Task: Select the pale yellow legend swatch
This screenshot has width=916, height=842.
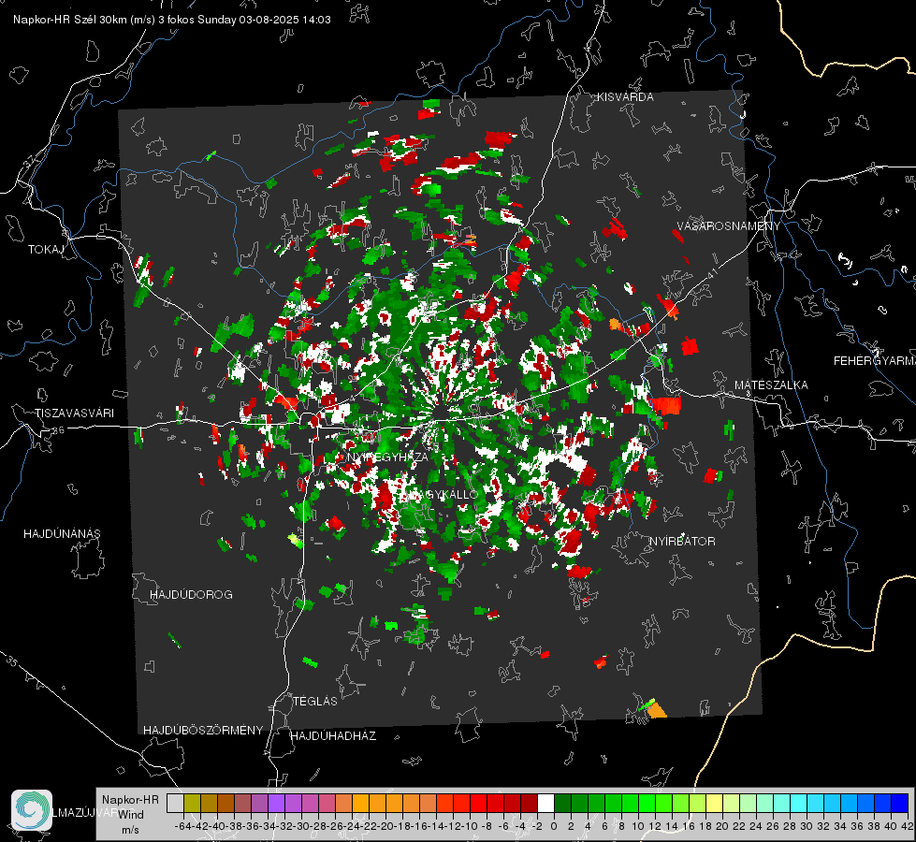Action: (x=715, y=803)
